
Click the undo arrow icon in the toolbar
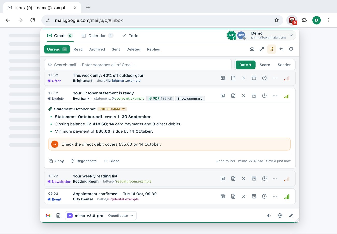click(x=281, y=49)
